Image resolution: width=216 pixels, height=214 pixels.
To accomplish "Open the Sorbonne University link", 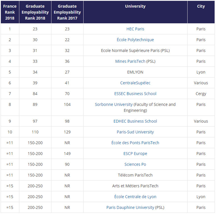I will [113, 104].
